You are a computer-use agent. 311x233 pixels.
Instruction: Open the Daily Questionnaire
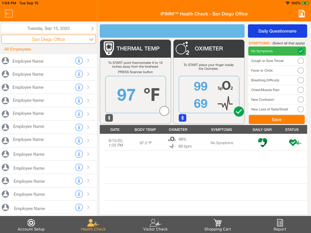(277, 31)
